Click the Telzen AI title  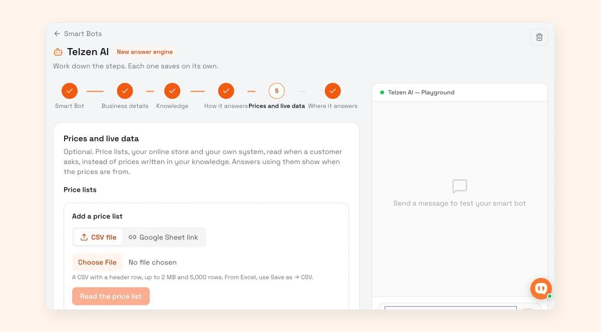(88, 52)
